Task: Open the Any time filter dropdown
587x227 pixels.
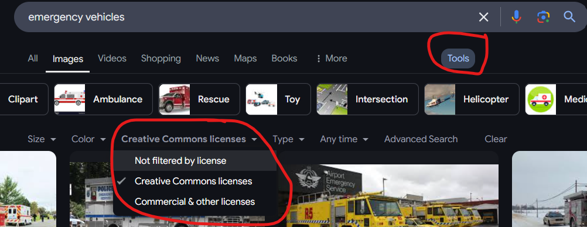Action: click(x=344, y=139)
